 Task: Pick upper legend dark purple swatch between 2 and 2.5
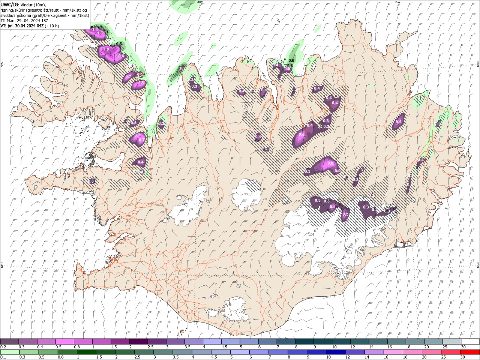pyautogui.click(x=138, y=342)
